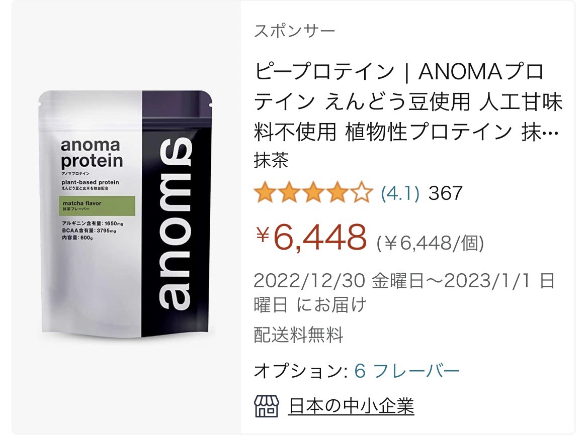Open the 6 フレーバー options link

pos(407,371)
